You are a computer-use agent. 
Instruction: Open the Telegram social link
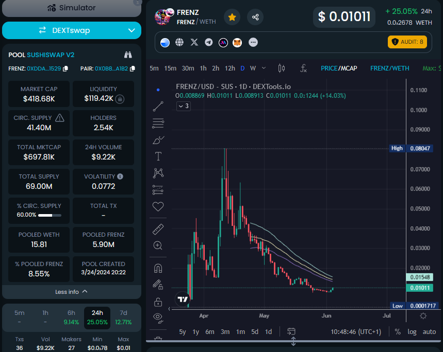(209, 42)
